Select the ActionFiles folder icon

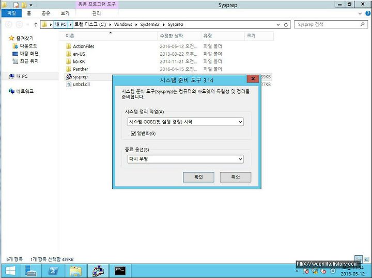[69, 46]
